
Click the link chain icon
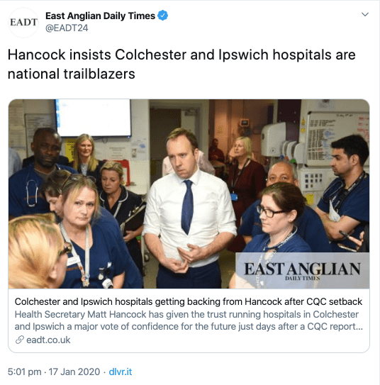tap(19, 340)
